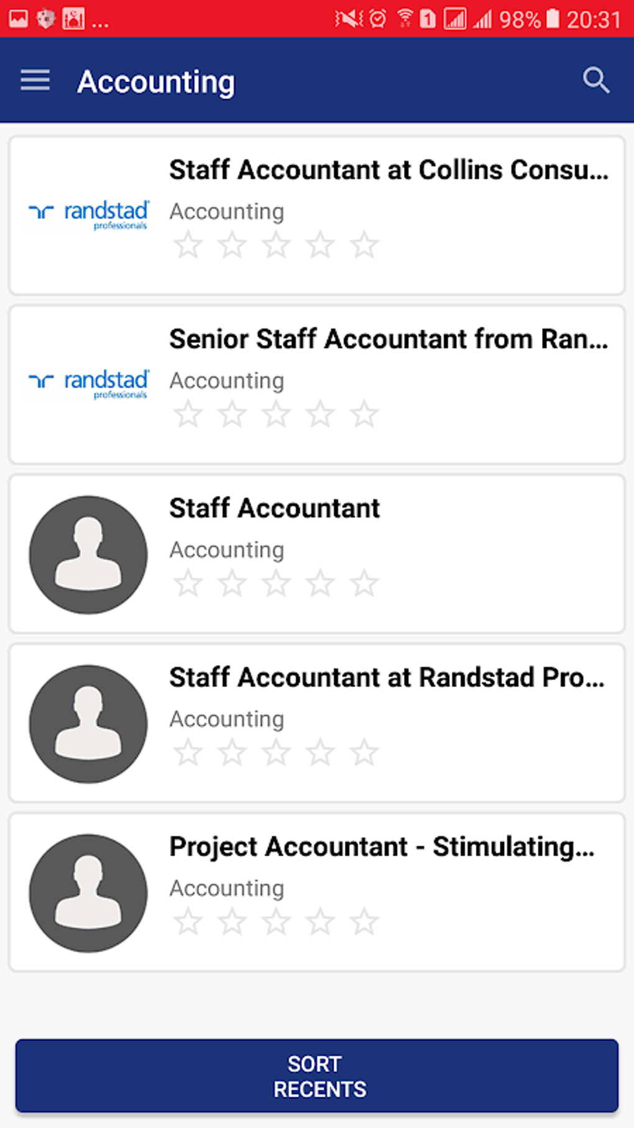634x1128 pixels.
Task: Tap the alarm clock status bar icon
Action: [x=377, y=19]
